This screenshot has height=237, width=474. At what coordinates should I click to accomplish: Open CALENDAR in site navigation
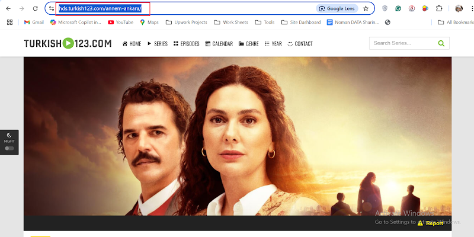(x=219, y=43)
